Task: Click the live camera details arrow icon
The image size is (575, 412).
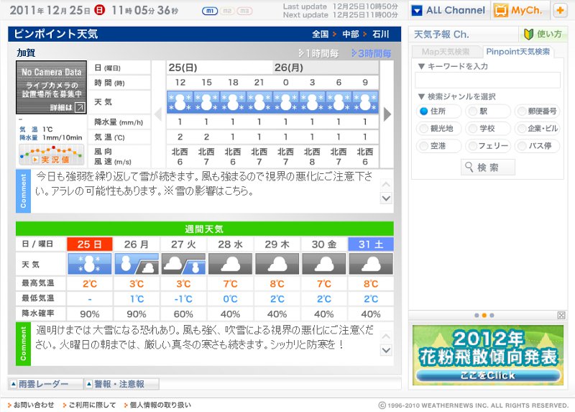Action: (79, 107)
